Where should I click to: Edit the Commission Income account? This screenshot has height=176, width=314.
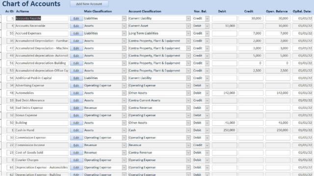click(x=77, y=145)
